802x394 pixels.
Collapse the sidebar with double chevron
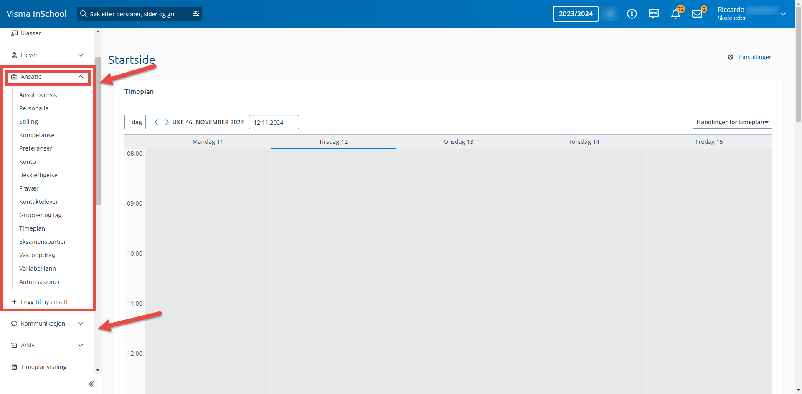coord(91,384)
